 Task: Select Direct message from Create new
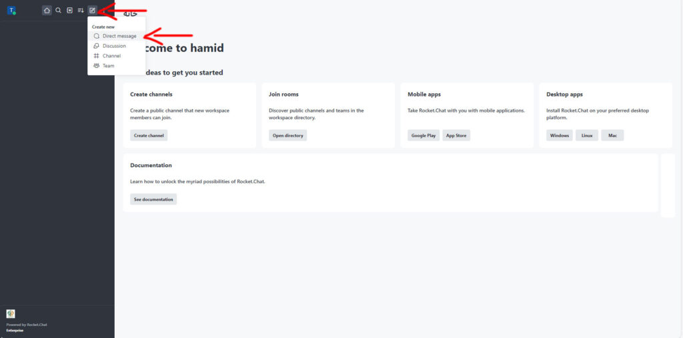(x=119, y=36)
